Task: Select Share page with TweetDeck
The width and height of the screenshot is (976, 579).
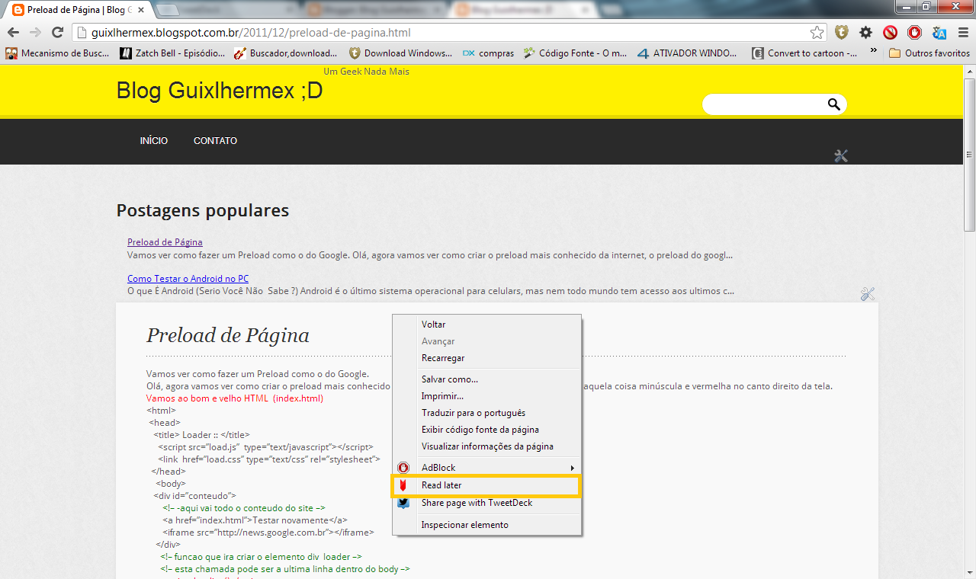Action: point(486,503)
